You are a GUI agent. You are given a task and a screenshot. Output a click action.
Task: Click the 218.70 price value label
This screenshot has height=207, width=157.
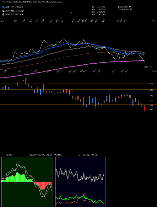click(x=148, y=67)
